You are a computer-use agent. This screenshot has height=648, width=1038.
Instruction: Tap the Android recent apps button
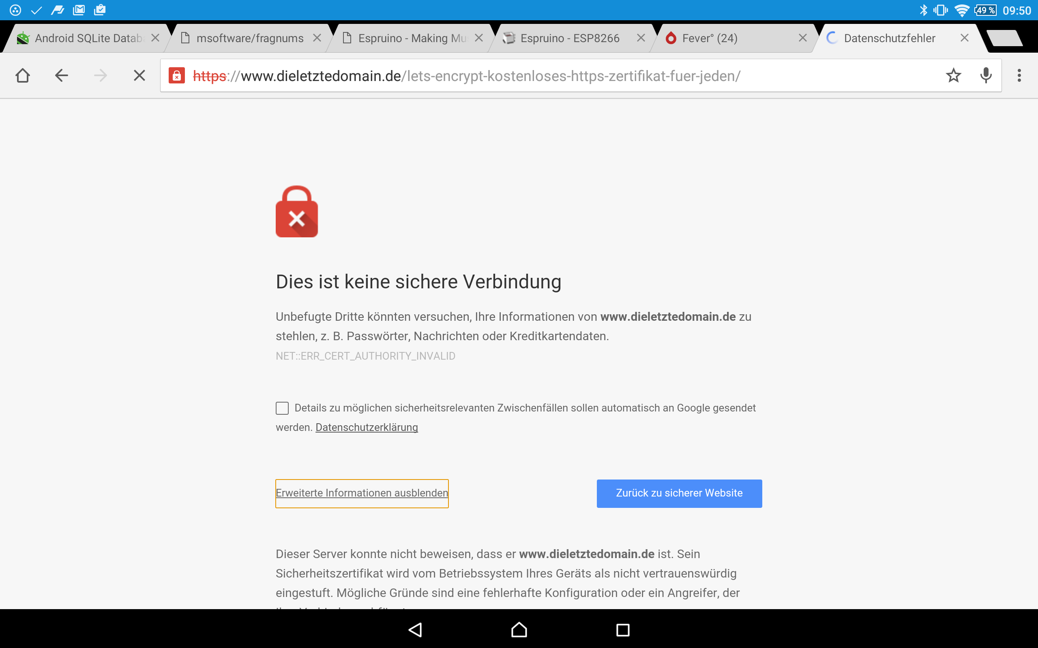click(x=623, y=629)
